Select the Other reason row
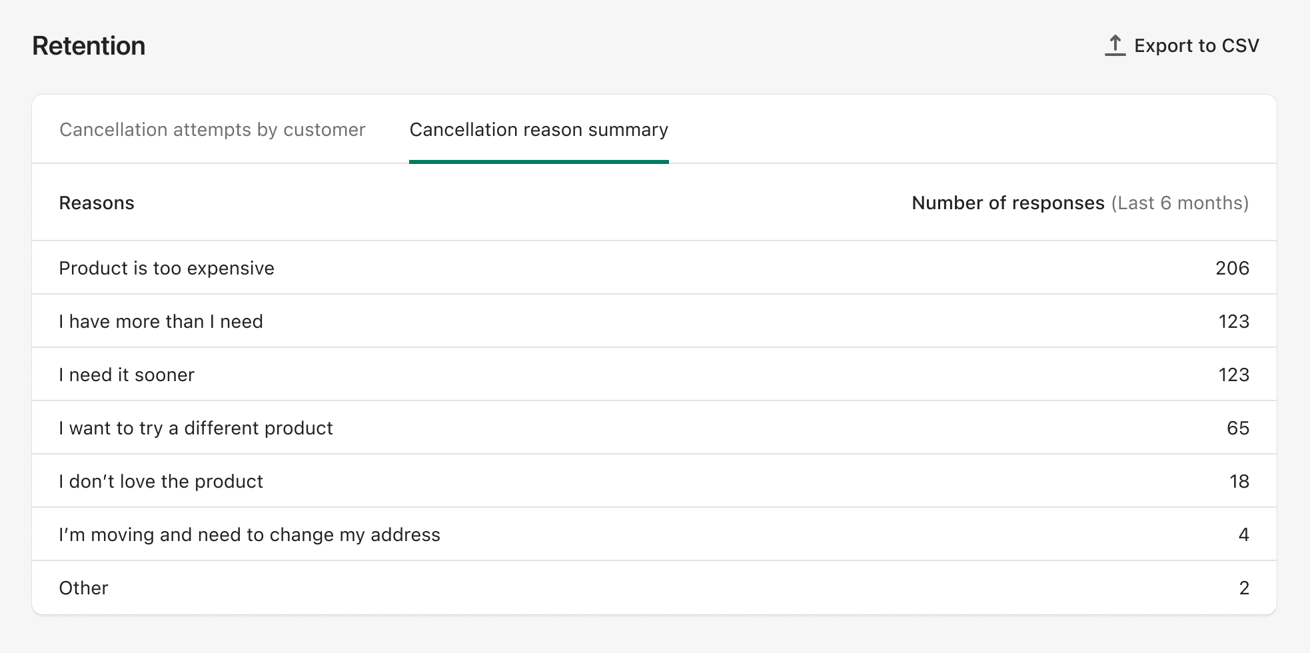 (83, 588)
